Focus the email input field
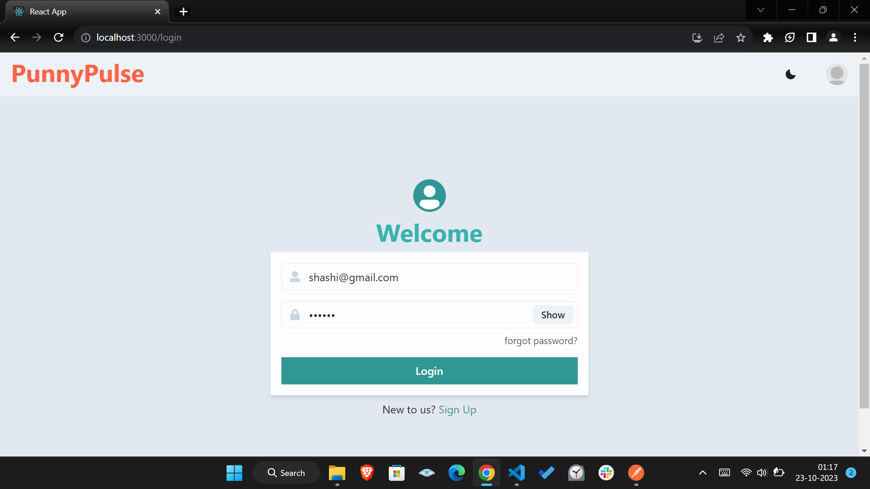The height and width of the screenshot is (489, 870). 435,277
